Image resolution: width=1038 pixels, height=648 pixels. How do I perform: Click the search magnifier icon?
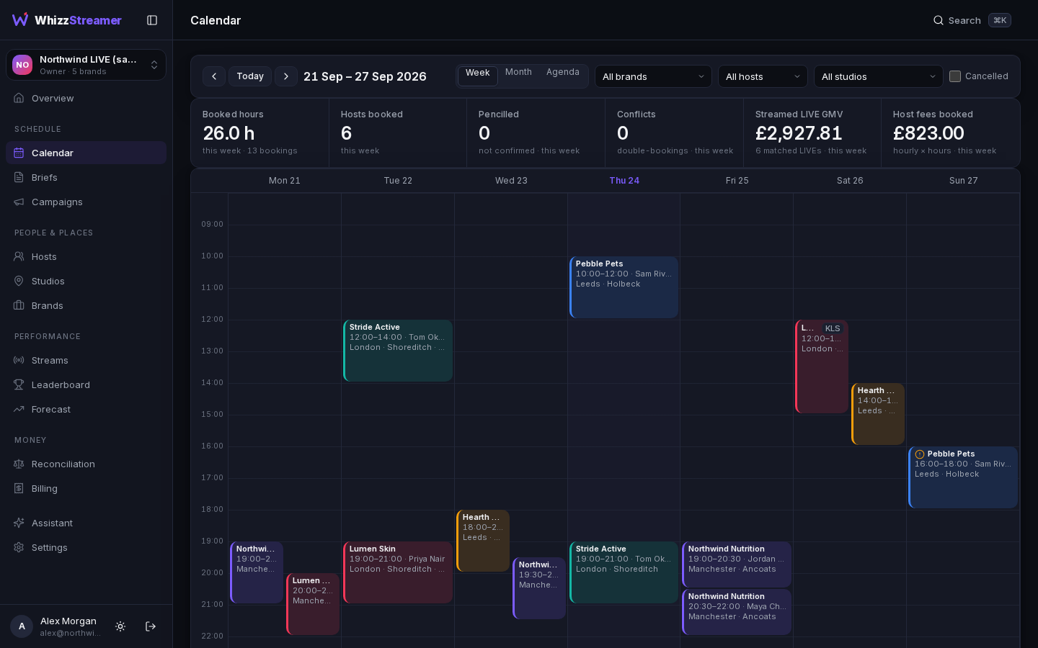pyautogui.click(x=939, y=20)
